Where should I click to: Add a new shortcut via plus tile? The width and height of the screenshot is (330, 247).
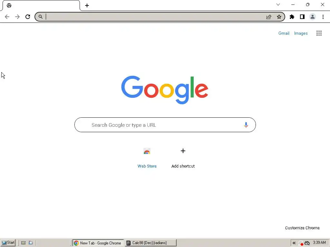183,151
